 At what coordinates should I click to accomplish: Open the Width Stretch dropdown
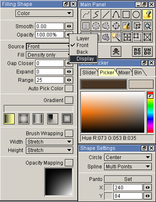49,142
